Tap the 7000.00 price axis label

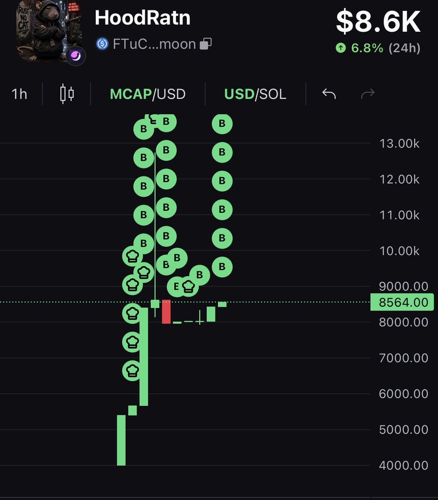coord(403,358)
